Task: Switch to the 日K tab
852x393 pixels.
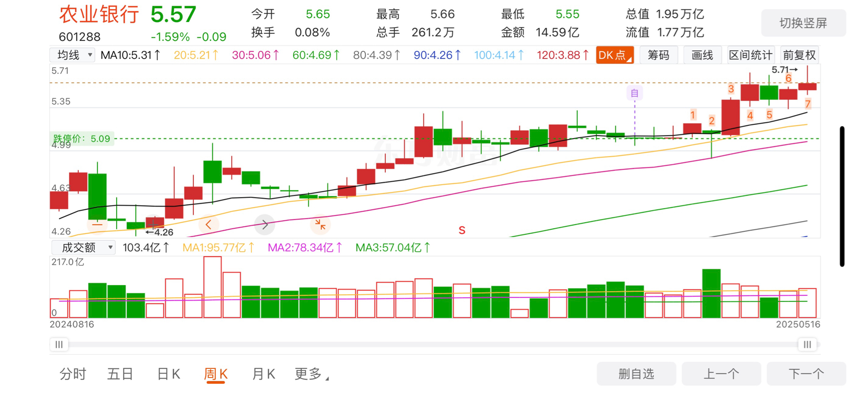Action: tap(168, 374)
